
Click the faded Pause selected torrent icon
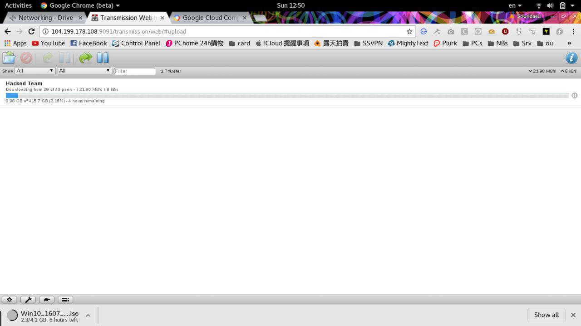coord(65,58)
